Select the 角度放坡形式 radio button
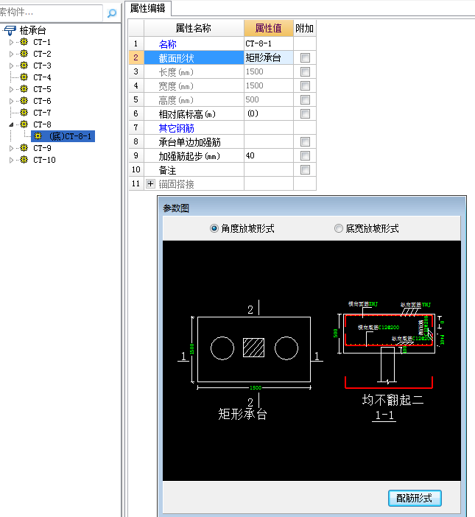 point(214,228)
